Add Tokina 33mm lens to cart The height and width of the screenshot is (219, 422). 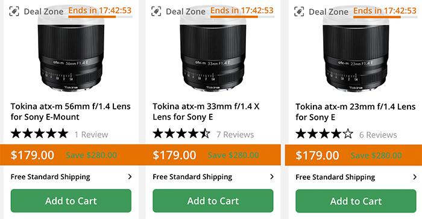(x=213, y=201)
